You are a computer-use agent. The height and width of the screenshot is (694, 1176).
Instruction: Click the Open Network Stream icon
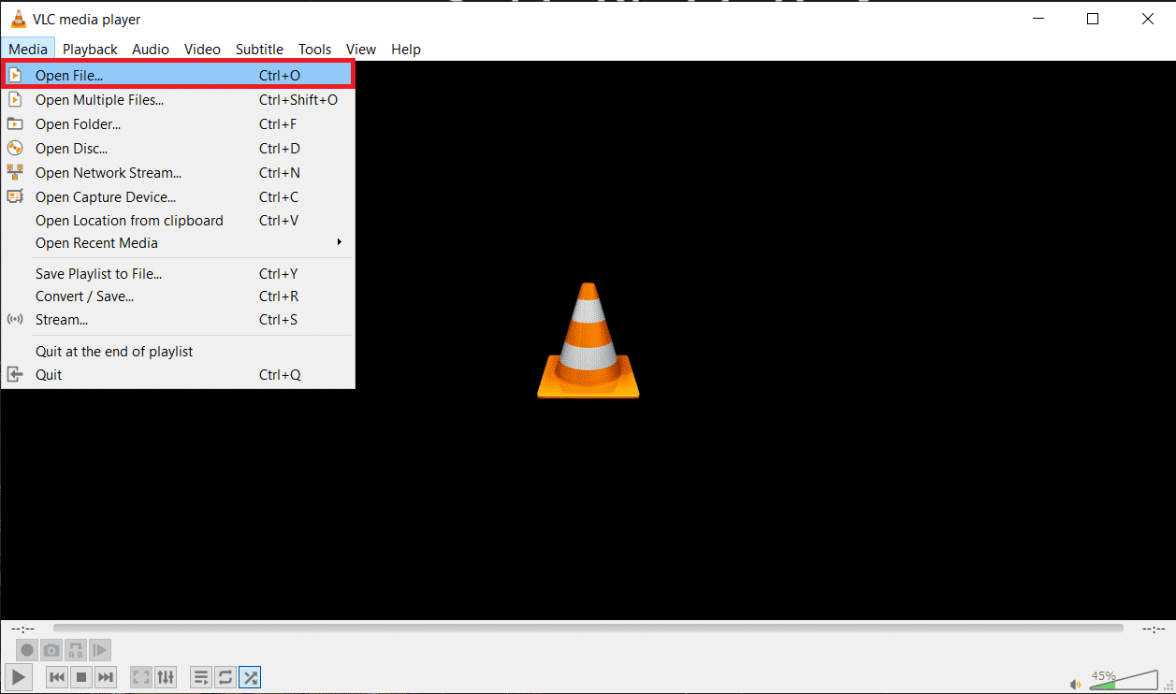[15, 173]
